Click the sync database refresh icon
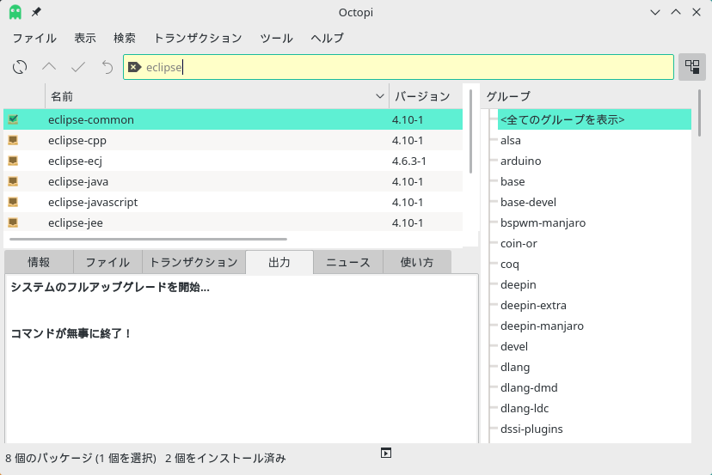 click(20, 67)
